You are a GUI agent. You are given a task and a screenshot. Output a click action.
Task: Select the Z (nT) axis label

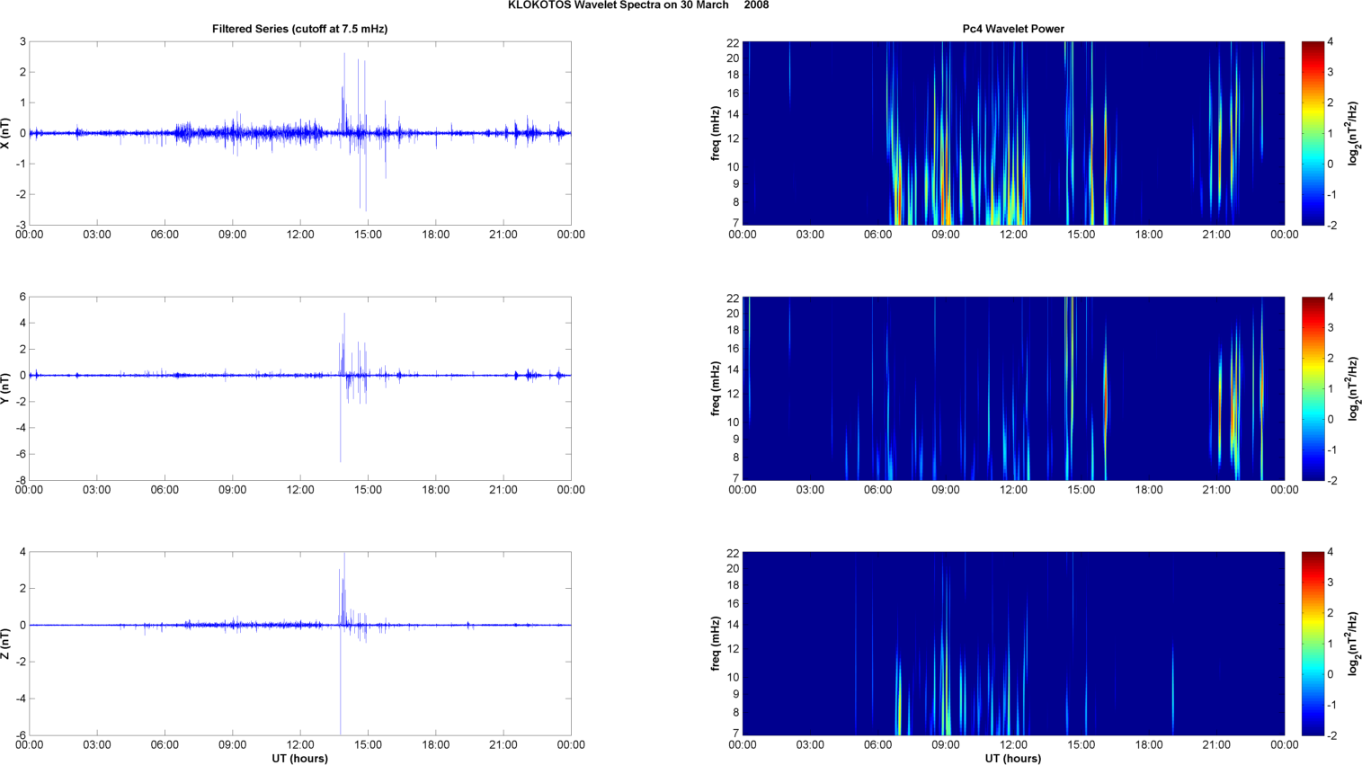(6, 644)
